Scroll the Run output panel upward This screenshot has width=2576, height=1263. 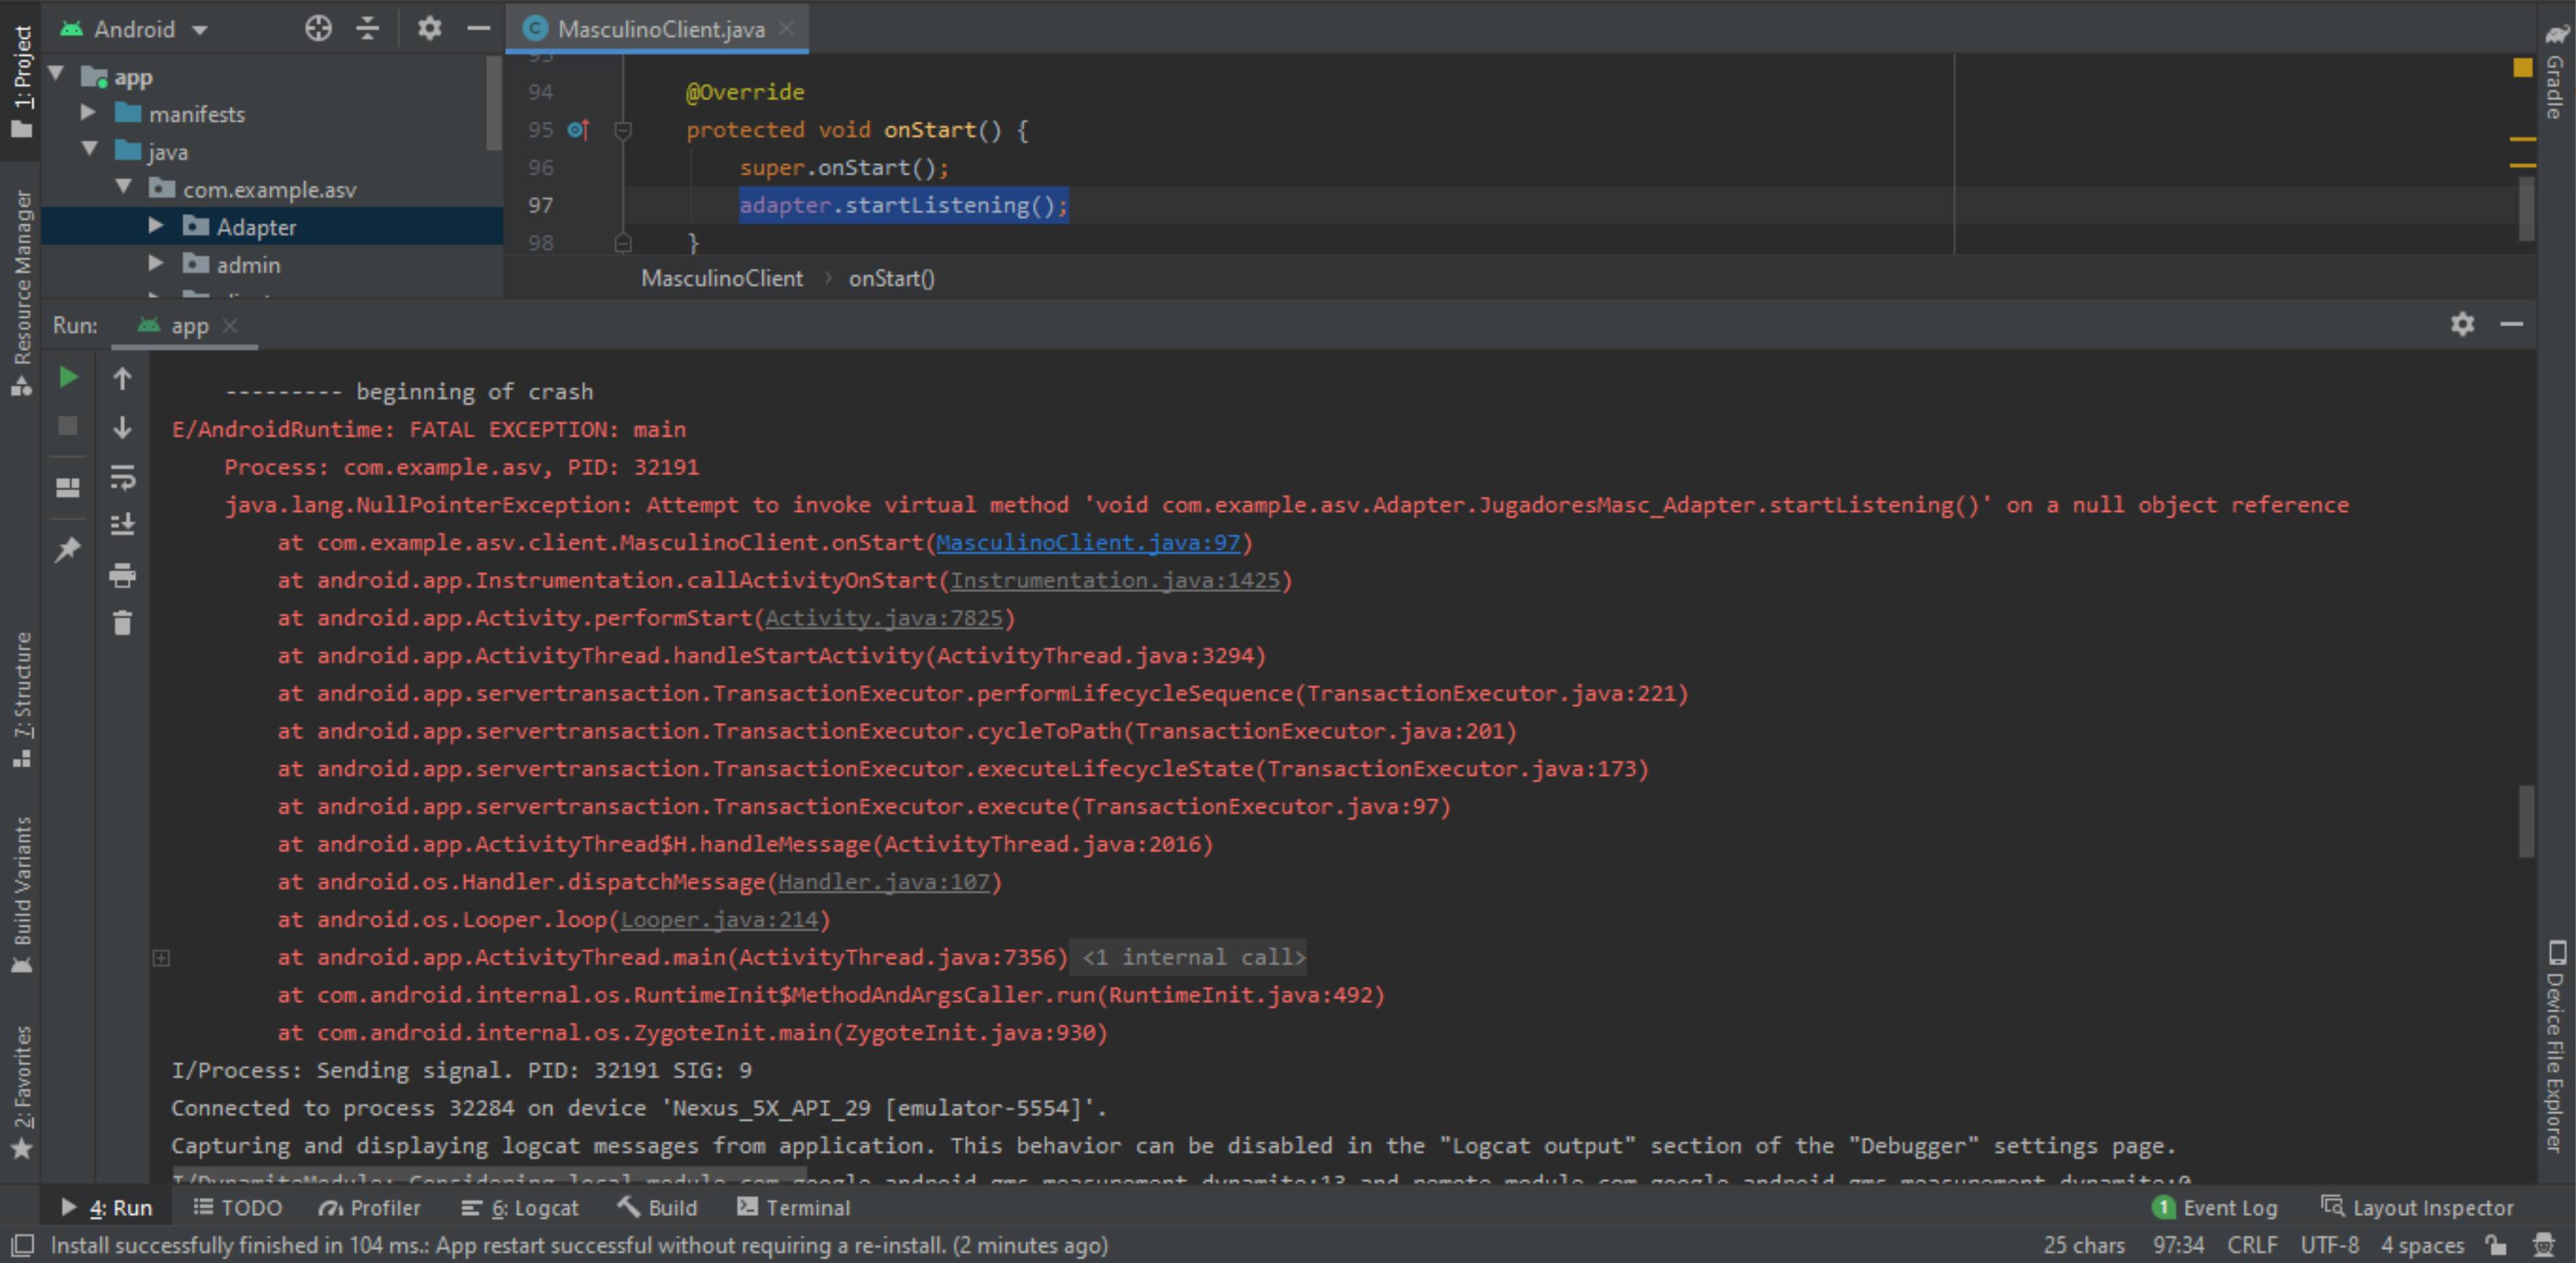tap(125, 381)
